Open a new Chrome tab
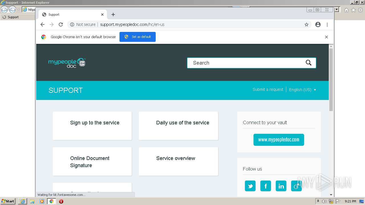This screenshot has width=365, height=205. 113,15
